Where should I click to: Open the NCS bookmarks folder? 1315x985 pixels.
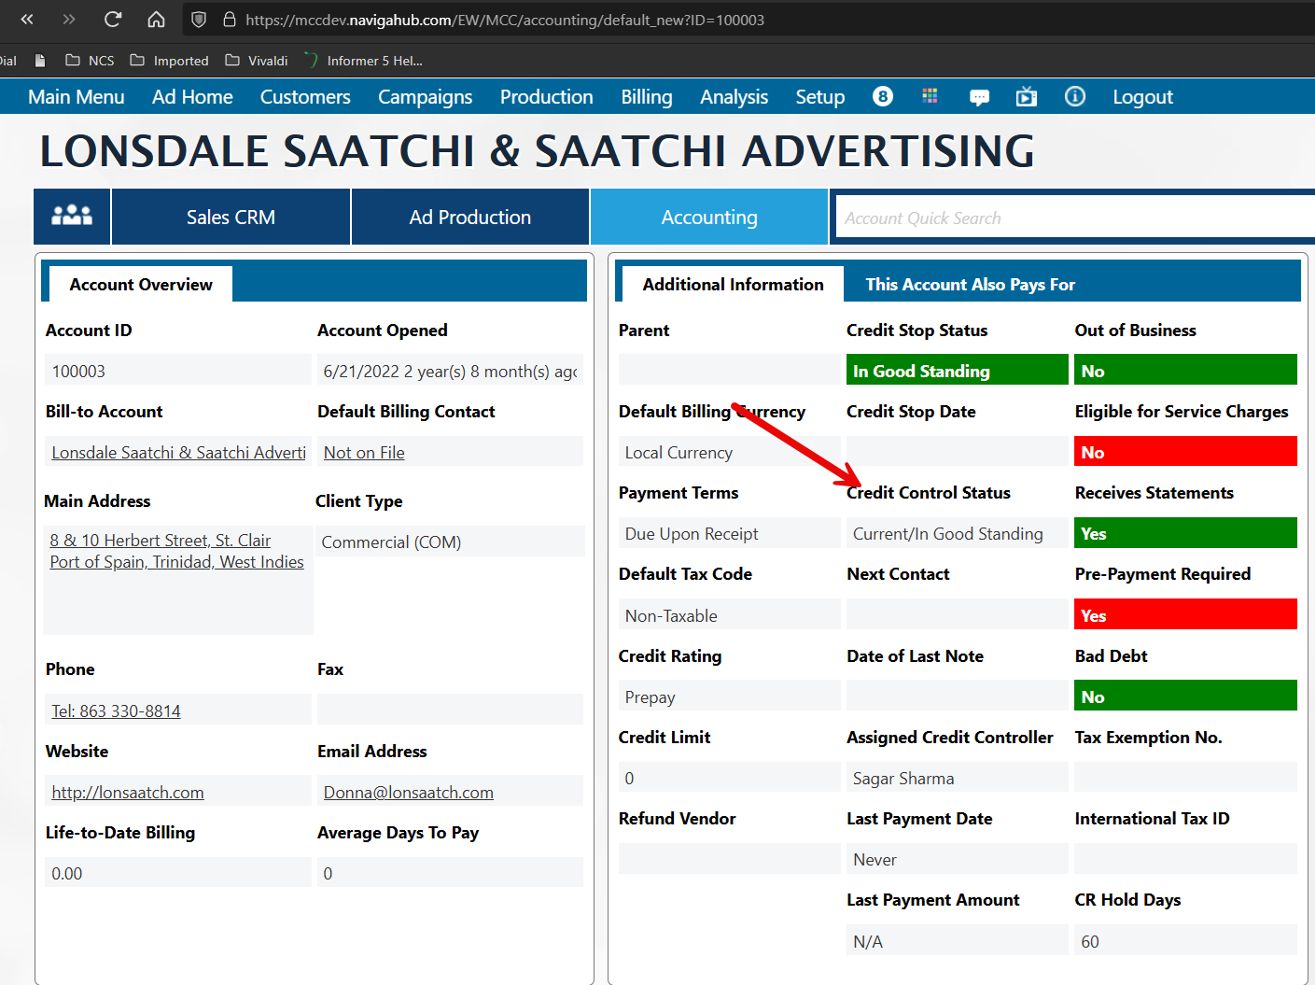[x=91, y=61]
